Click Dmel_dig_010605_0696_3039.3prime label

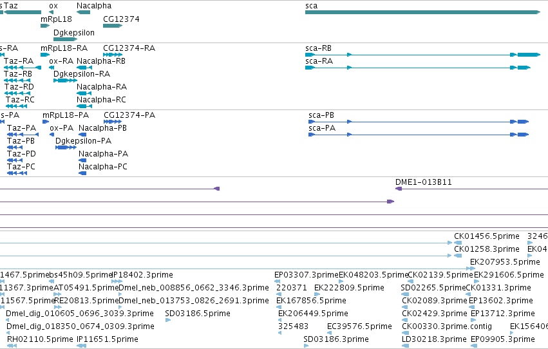80,314
